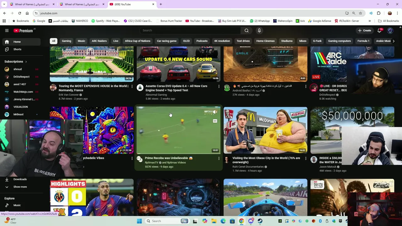Open more options for Most Obese City video
402x226 pixels.
306,159
